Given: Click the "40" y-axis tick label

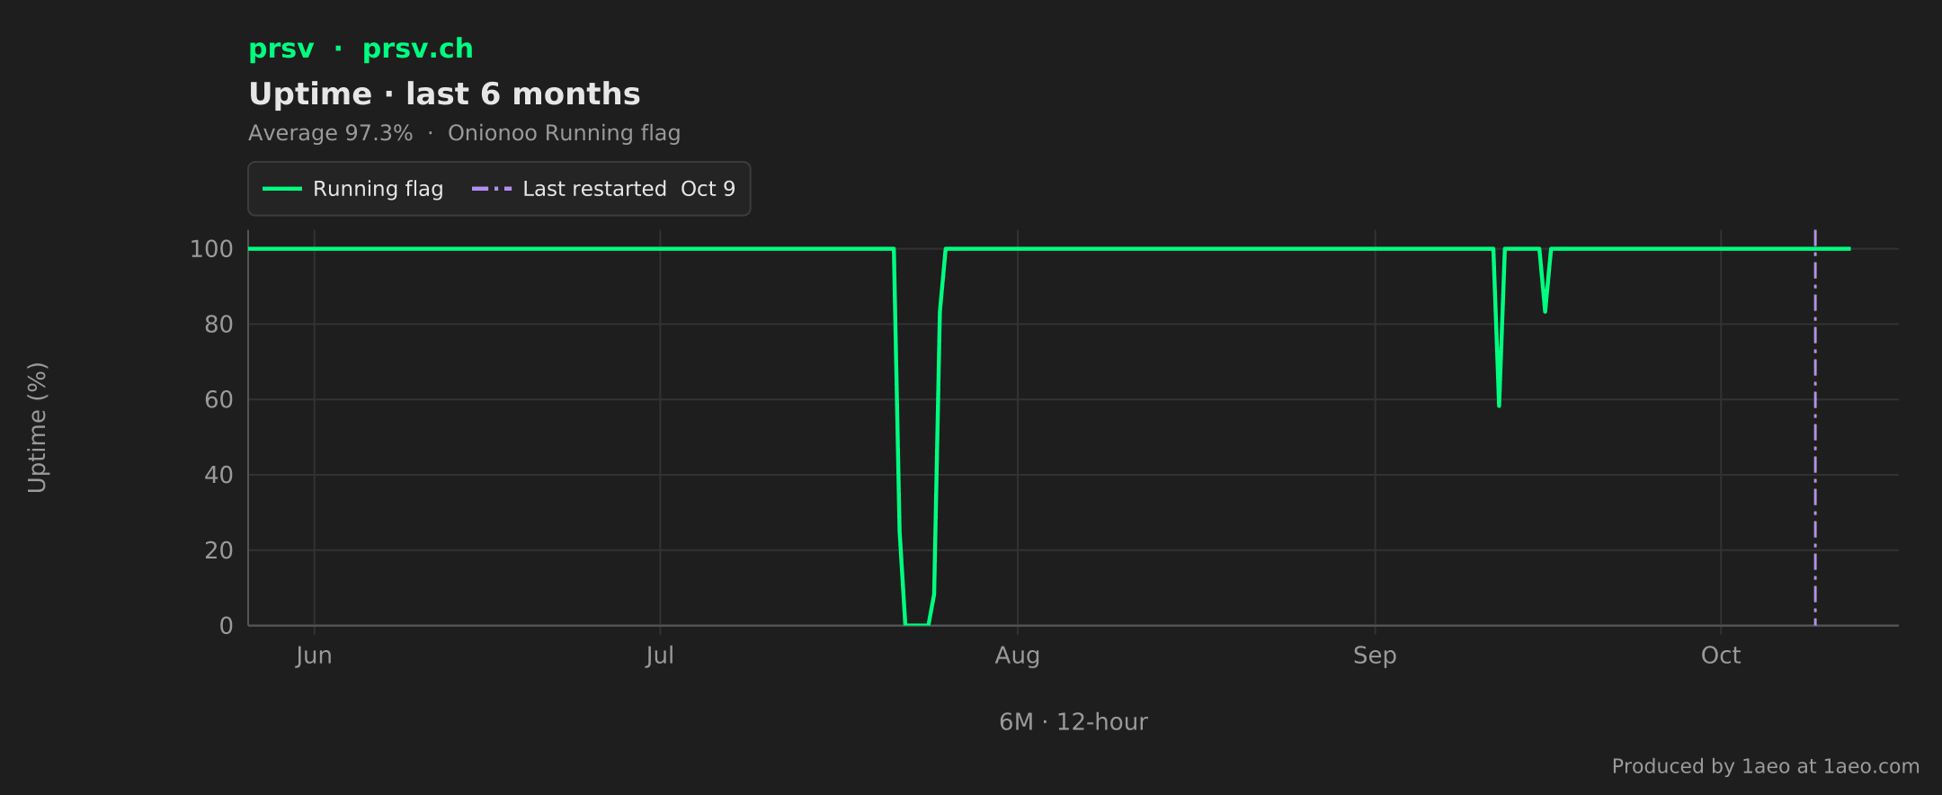Looking at the screenshot, I should click(x=218, y=475).
